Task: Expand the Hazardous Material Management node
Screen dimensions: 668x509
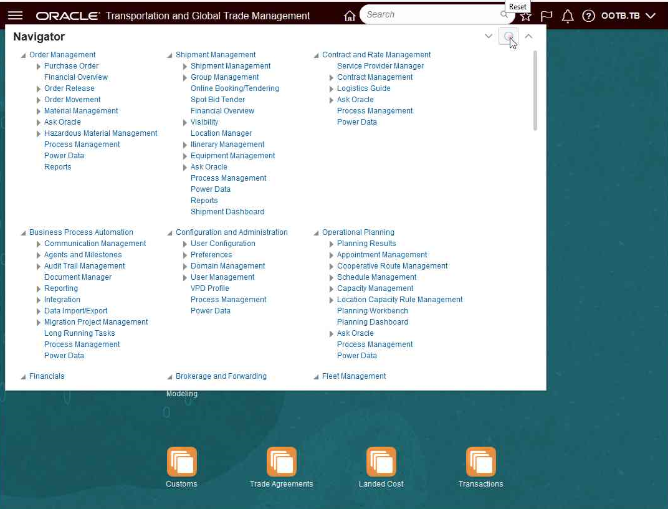Action: [39, 134]
